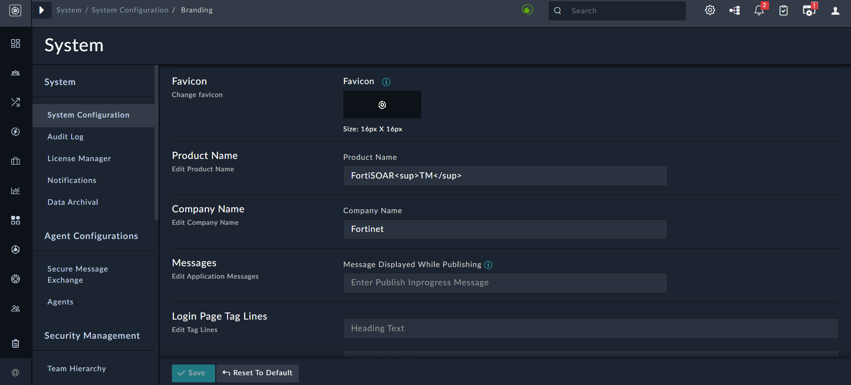851x385 pixels.
Task: Click the 'Change favicon' description text
Action: point(197,95)
